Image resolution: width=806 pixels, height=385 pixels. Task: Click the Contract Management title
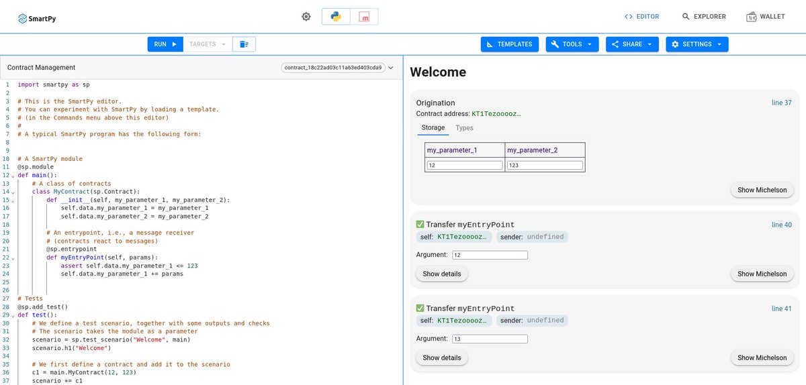41,68
